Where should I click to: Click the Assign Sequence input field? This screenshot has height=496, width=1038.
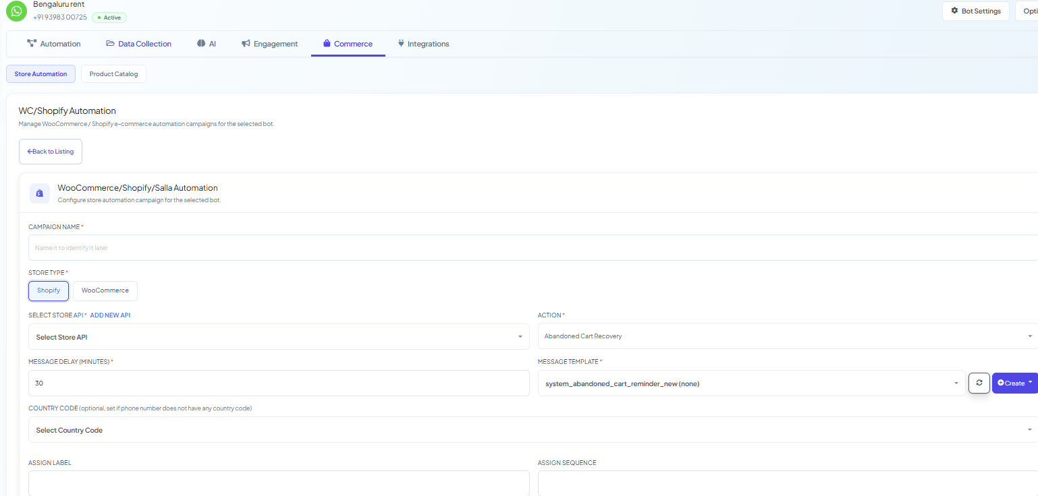pos(788,483)
